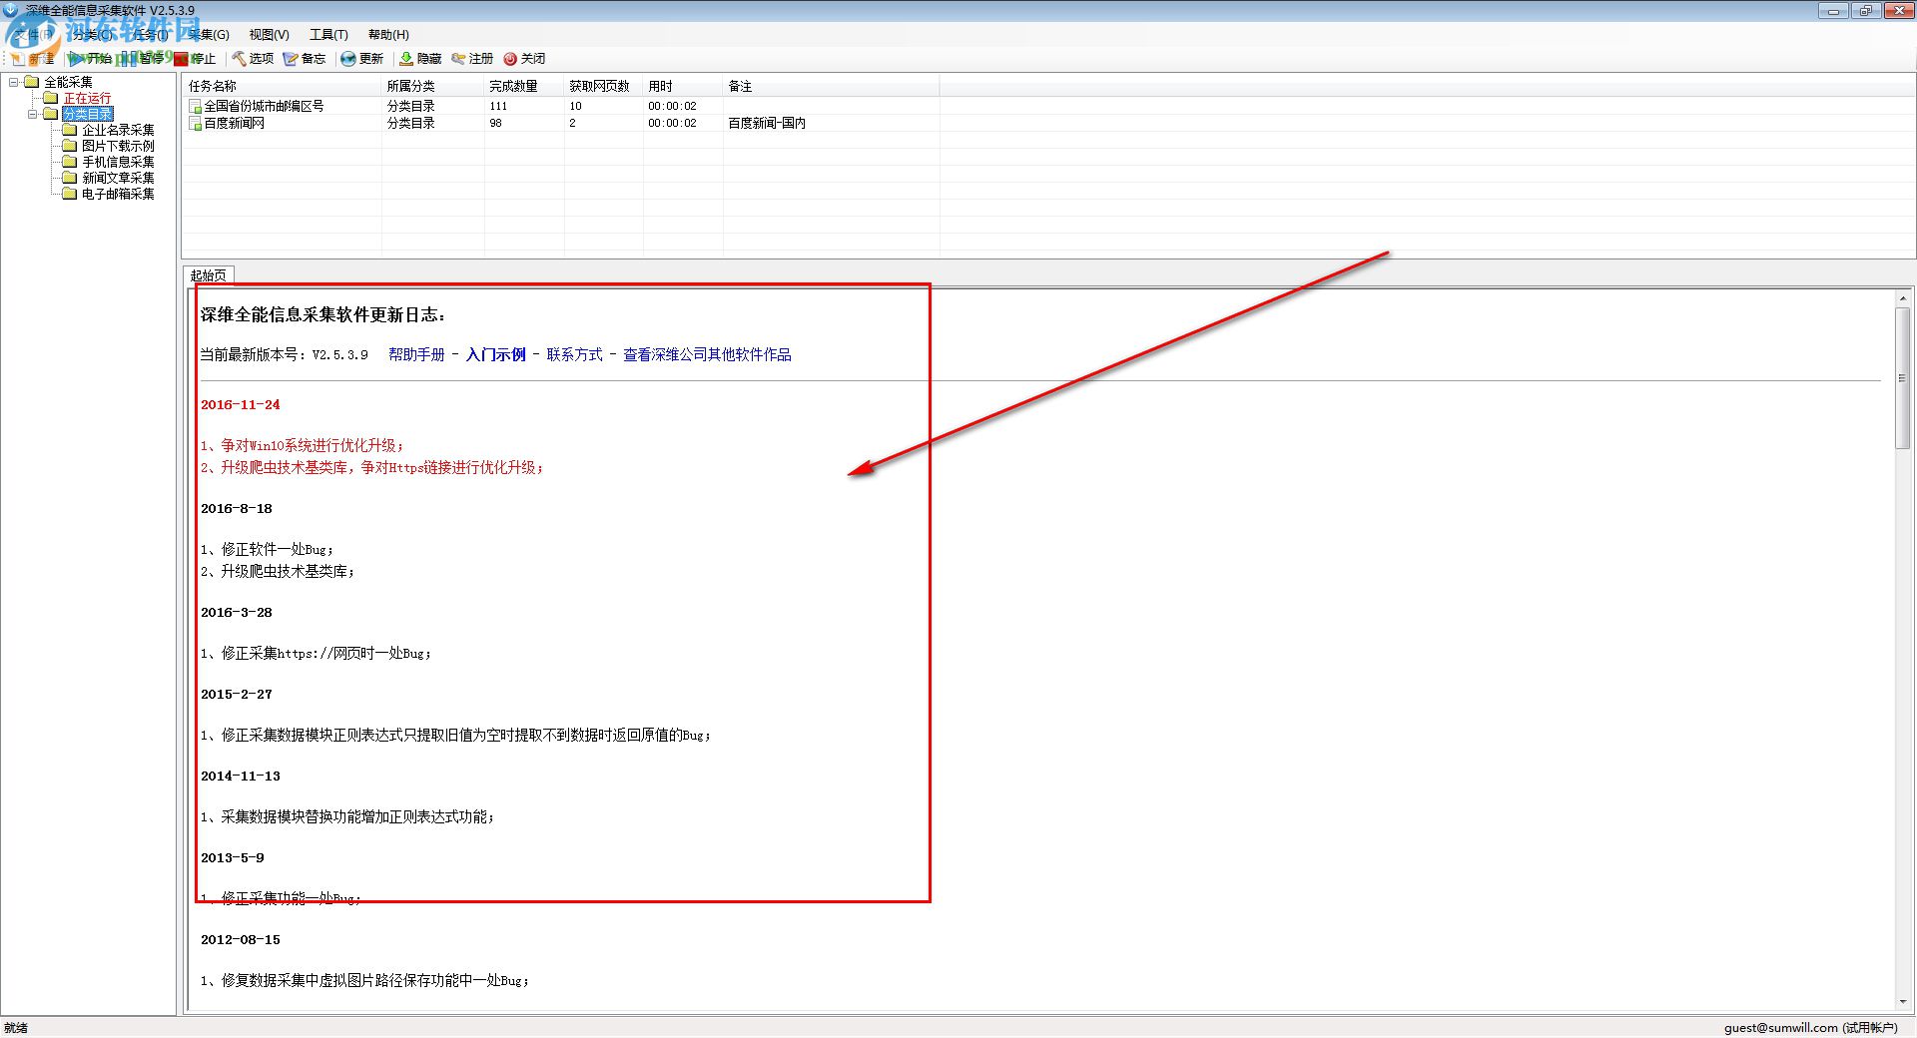Sort by the 完成数量 column header
The width and height of the screenshot is (1917, 1038).
click(x=524, y=86)
